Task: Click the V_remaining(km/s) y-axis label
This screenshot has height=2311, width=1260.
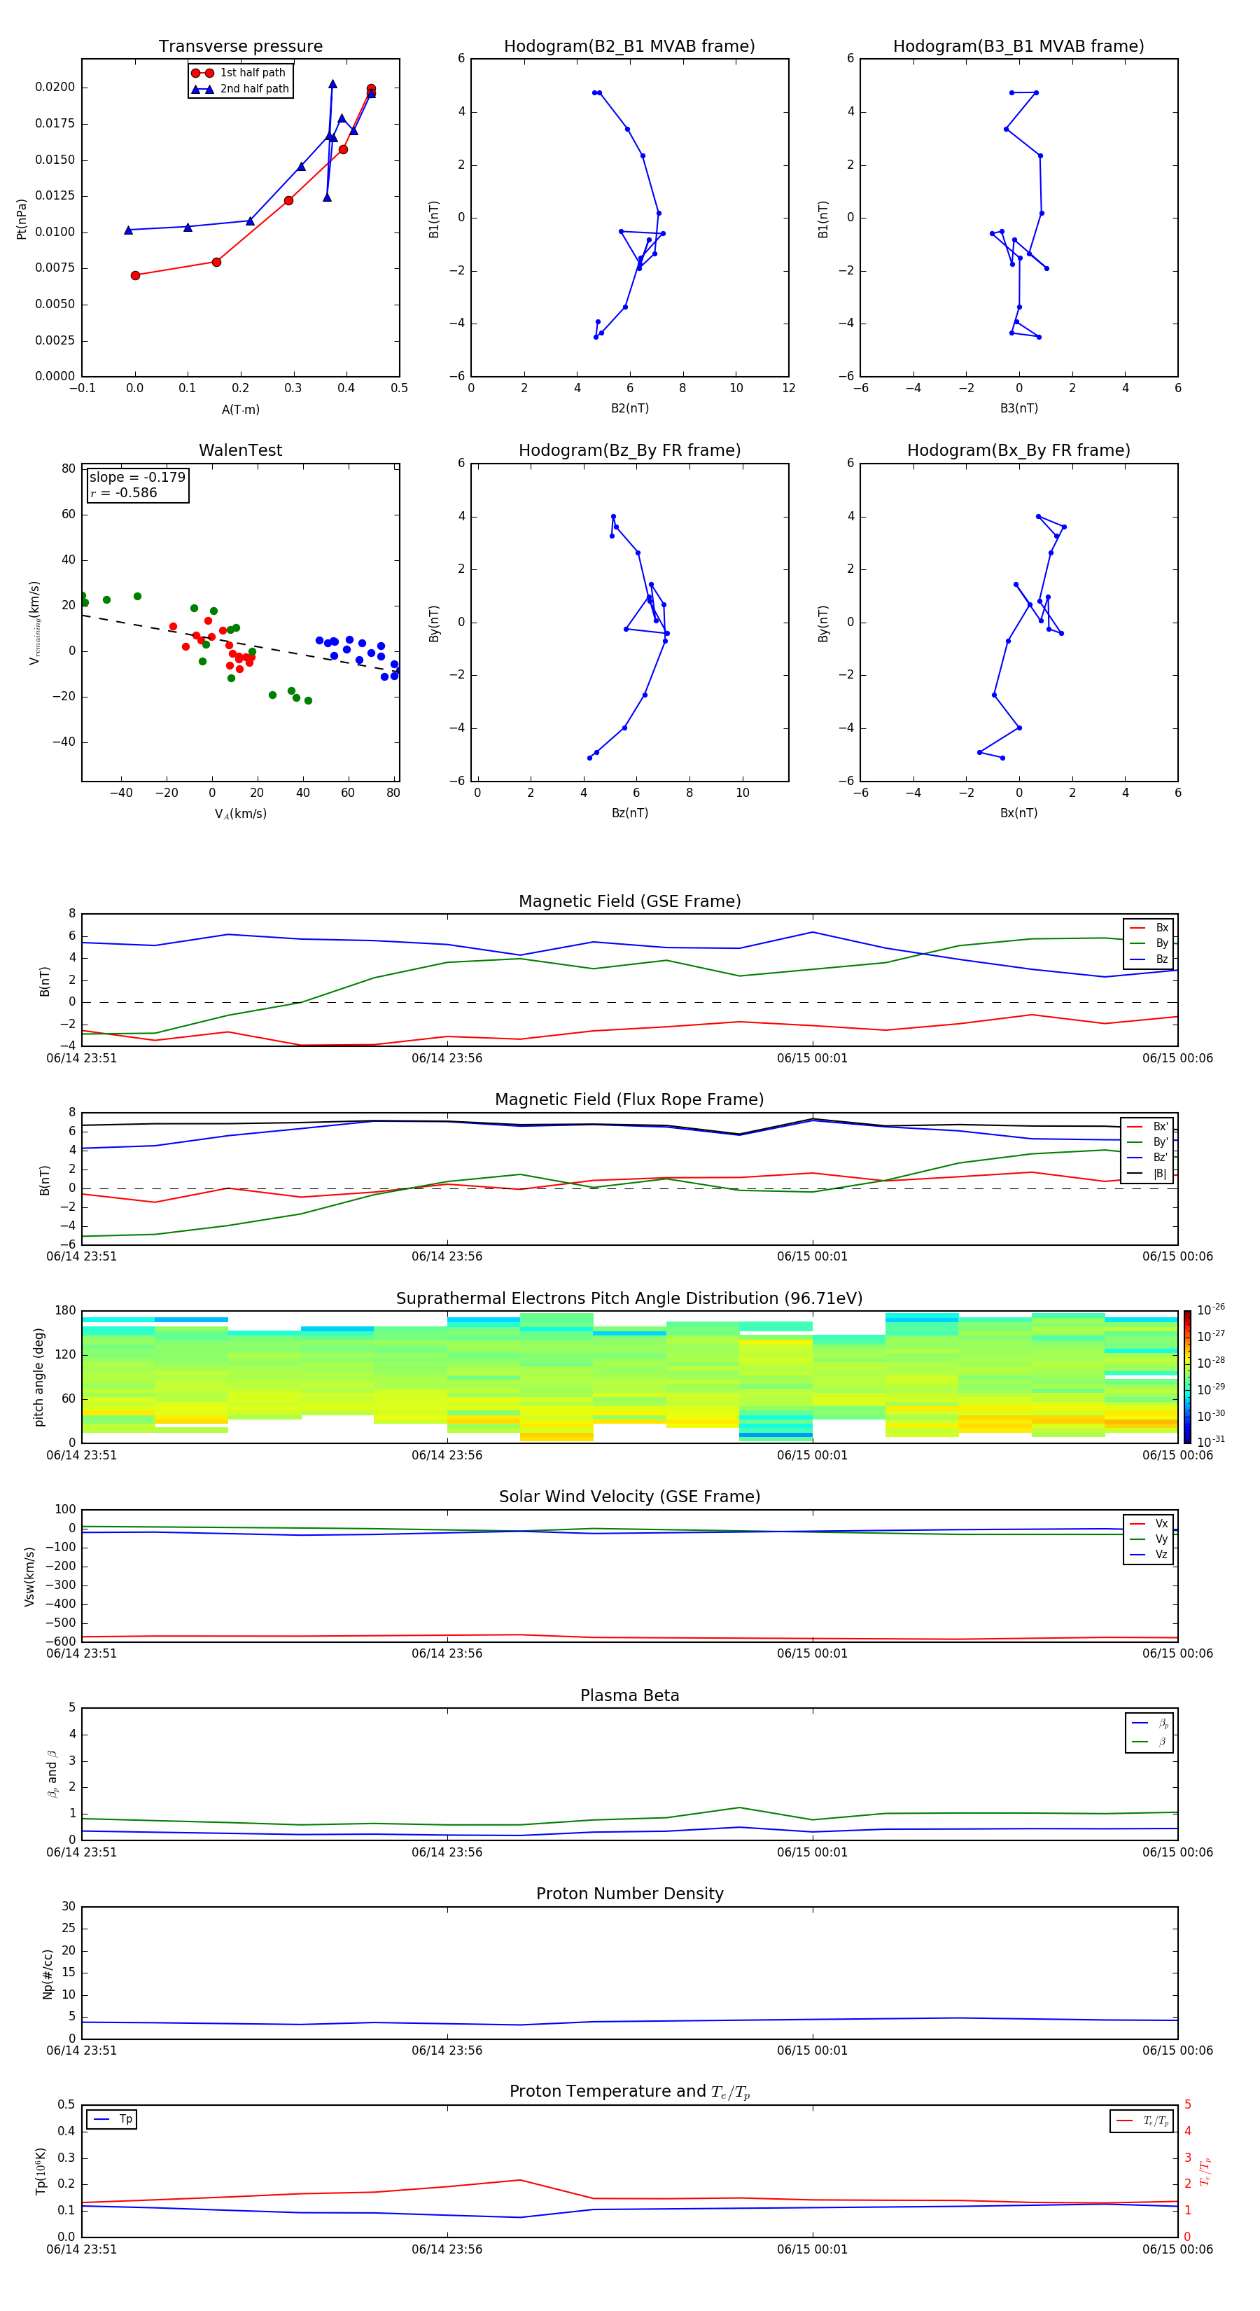Action: pyautogui.click(x=34, y=623)
